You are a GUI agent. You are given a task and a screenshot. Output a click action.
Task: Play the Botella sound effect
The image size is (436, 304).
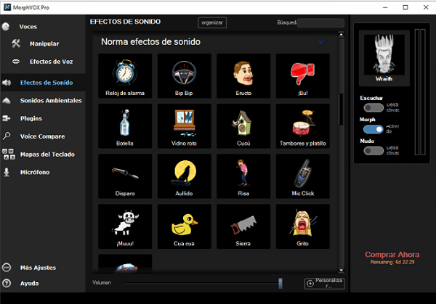(x=125, y=126)
